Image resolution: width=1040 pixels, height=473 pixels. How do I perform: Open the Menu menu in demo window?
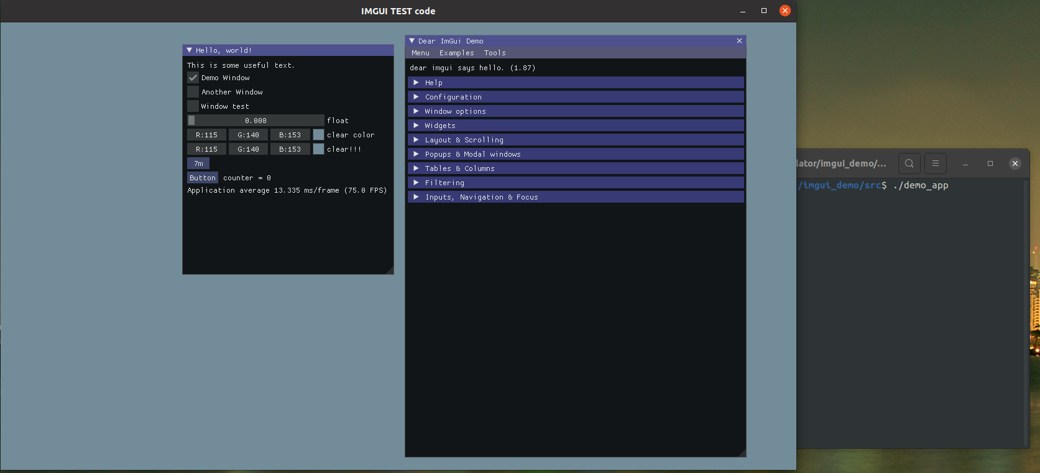420,53
